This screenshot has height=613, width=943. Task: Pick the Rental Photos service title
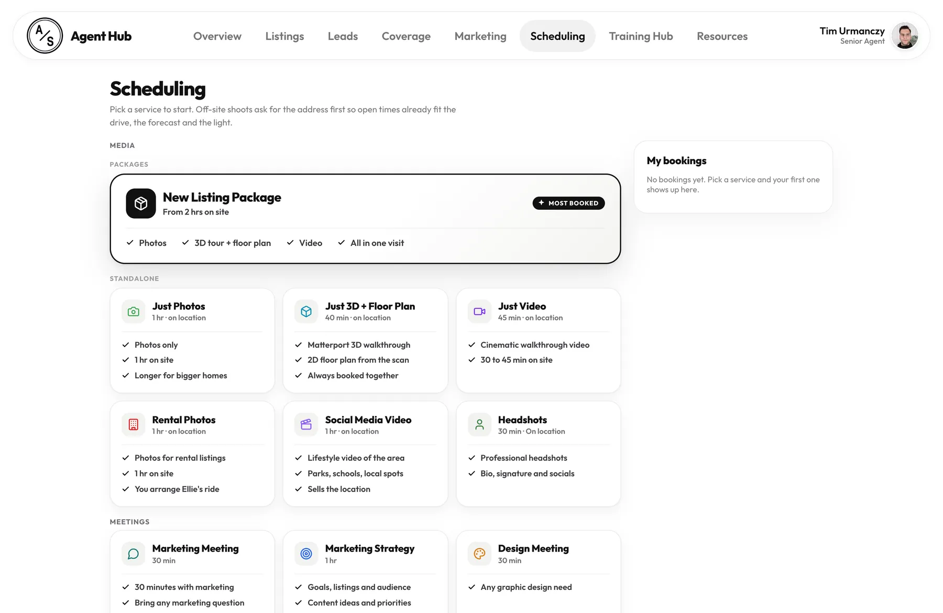point(184,420)
